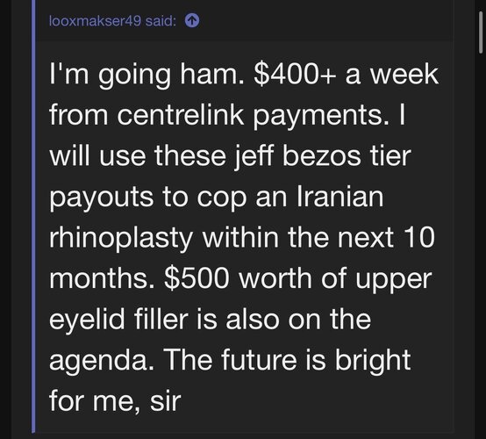
Task: Click the word "ham." in first line
Action: click(x=212, y=75)
